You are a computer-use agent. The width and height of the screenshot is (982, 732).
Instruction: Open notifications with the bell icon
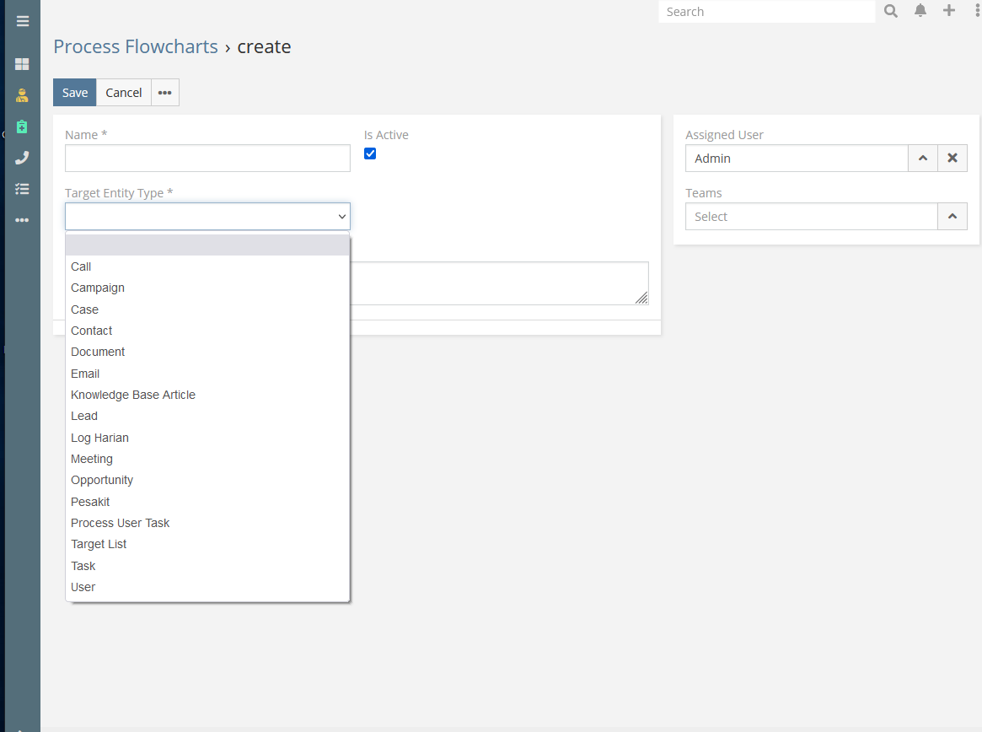920,11
